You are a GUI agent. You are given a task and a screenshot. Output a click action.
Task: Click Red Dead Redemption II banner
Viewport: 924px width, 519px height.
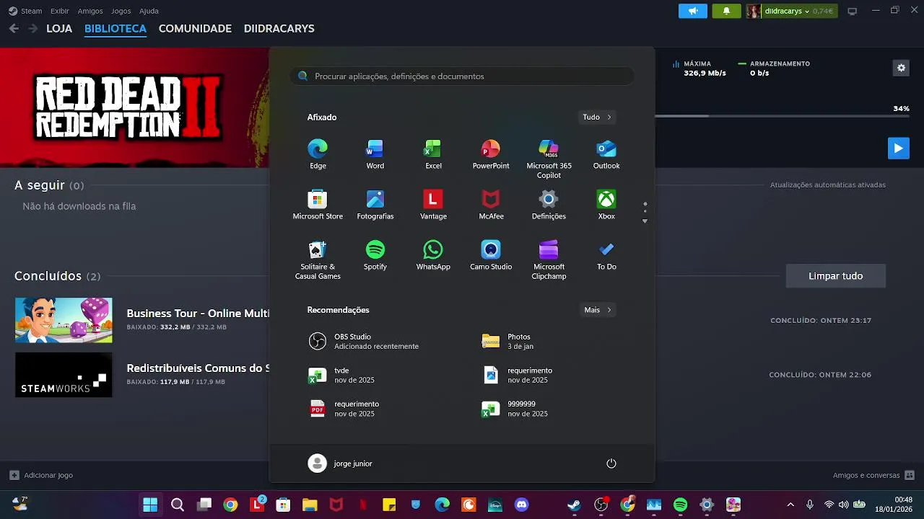(134, 107)
